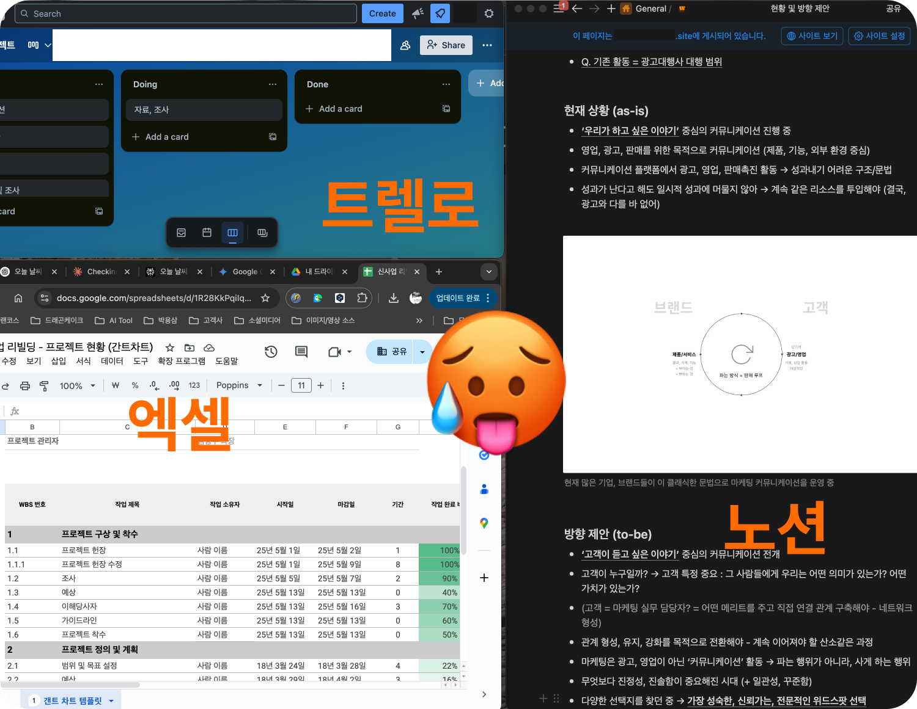Star the spreadsheet document title
The height and width of the screenshot is (709, 917).
pyautogui.click(x=170, y=347)
